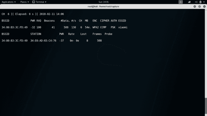Click the network connection tray icon
This screenshot has width=207, height=116.
point(189,2)
